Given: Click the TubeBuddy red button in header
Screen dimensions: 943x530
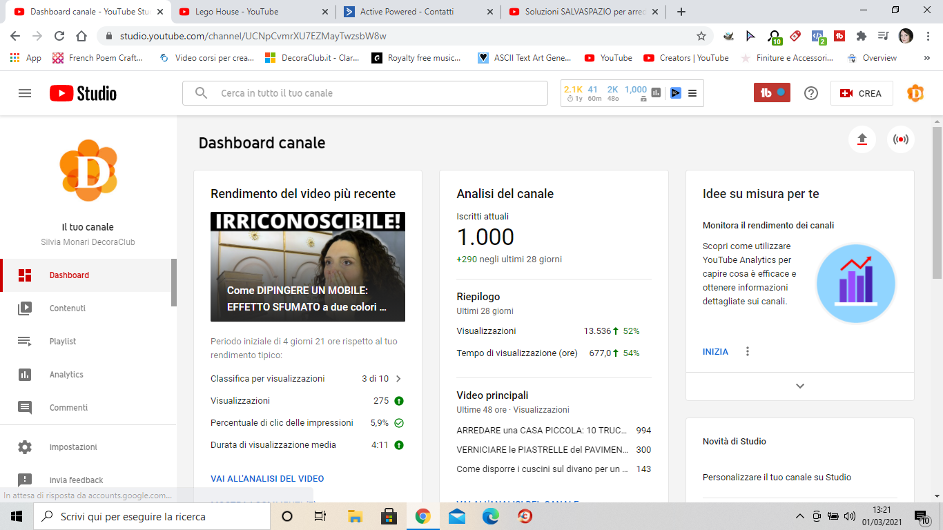Looking at the screenshot, I should (772, 92).
